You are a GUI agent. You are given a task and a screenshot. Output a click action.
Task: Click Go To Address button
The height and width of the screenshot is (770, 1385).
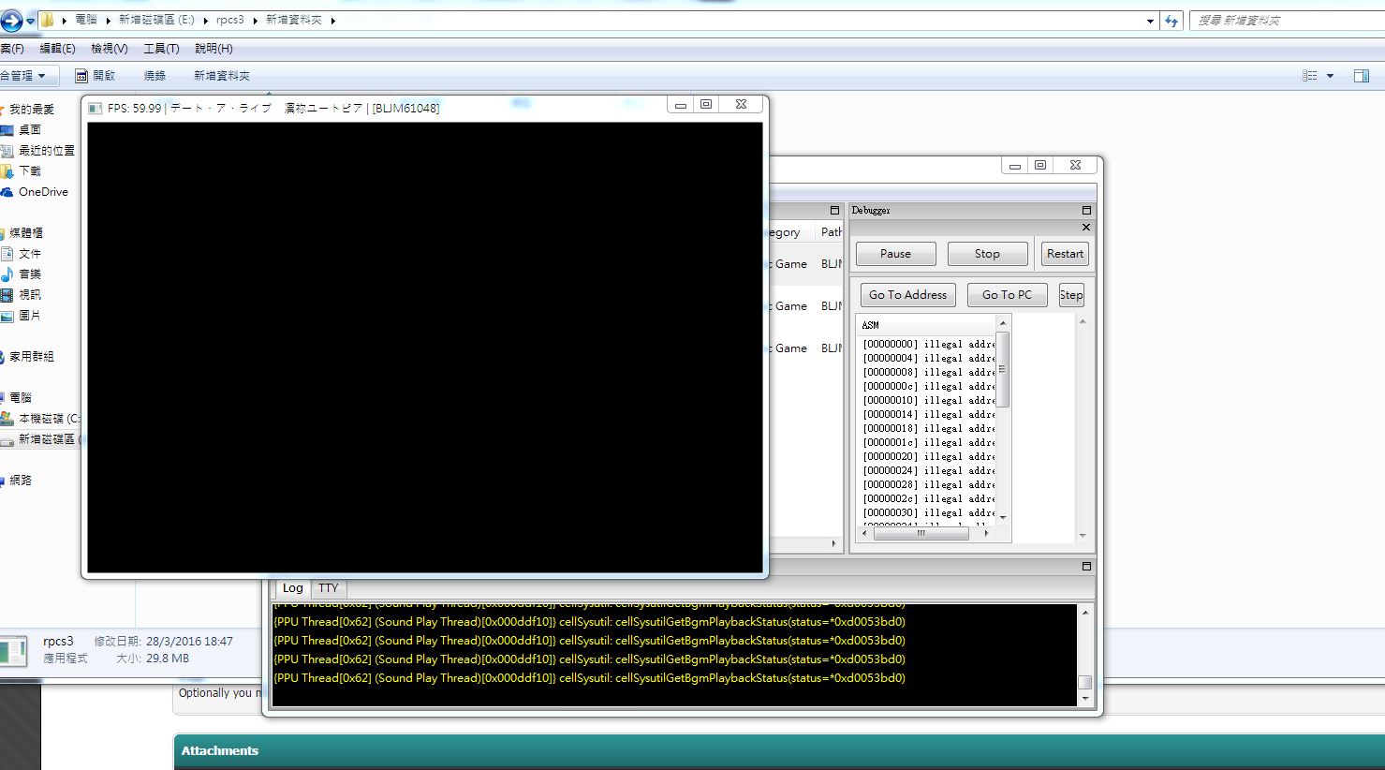pyautogui.click(x=907, y=295)
